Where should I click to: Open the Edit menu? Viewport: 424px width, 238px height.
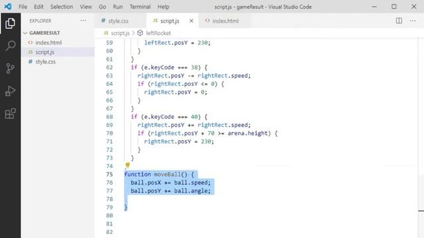(x=38, y=7)
